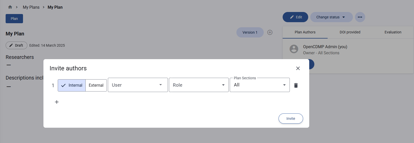Click the Version 1 chip
Image resolution: width=414 pixels, height=143 pixels.
click(250, 32)
